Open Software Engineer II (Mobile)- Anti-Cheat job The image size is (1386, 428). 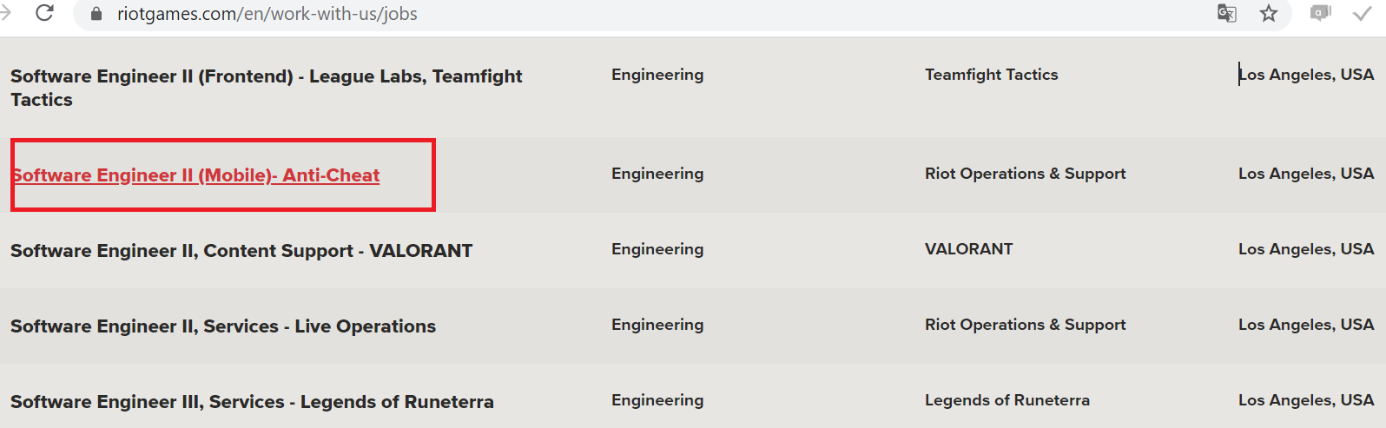[x=195, y=175]
